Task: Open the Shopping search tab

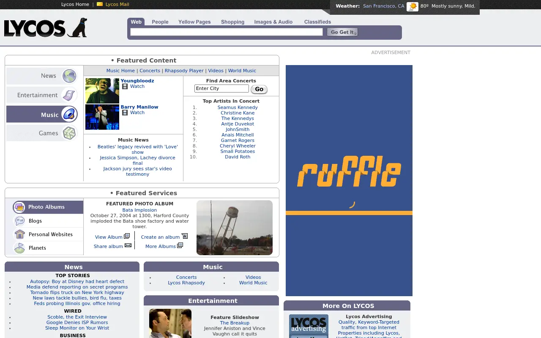Action: [x=232, y=22]
